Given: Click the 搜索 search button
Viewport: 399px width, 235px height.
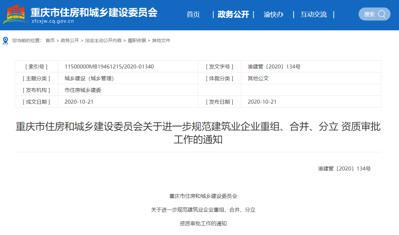Looking at the screenshot, I should tap(374, 14).
